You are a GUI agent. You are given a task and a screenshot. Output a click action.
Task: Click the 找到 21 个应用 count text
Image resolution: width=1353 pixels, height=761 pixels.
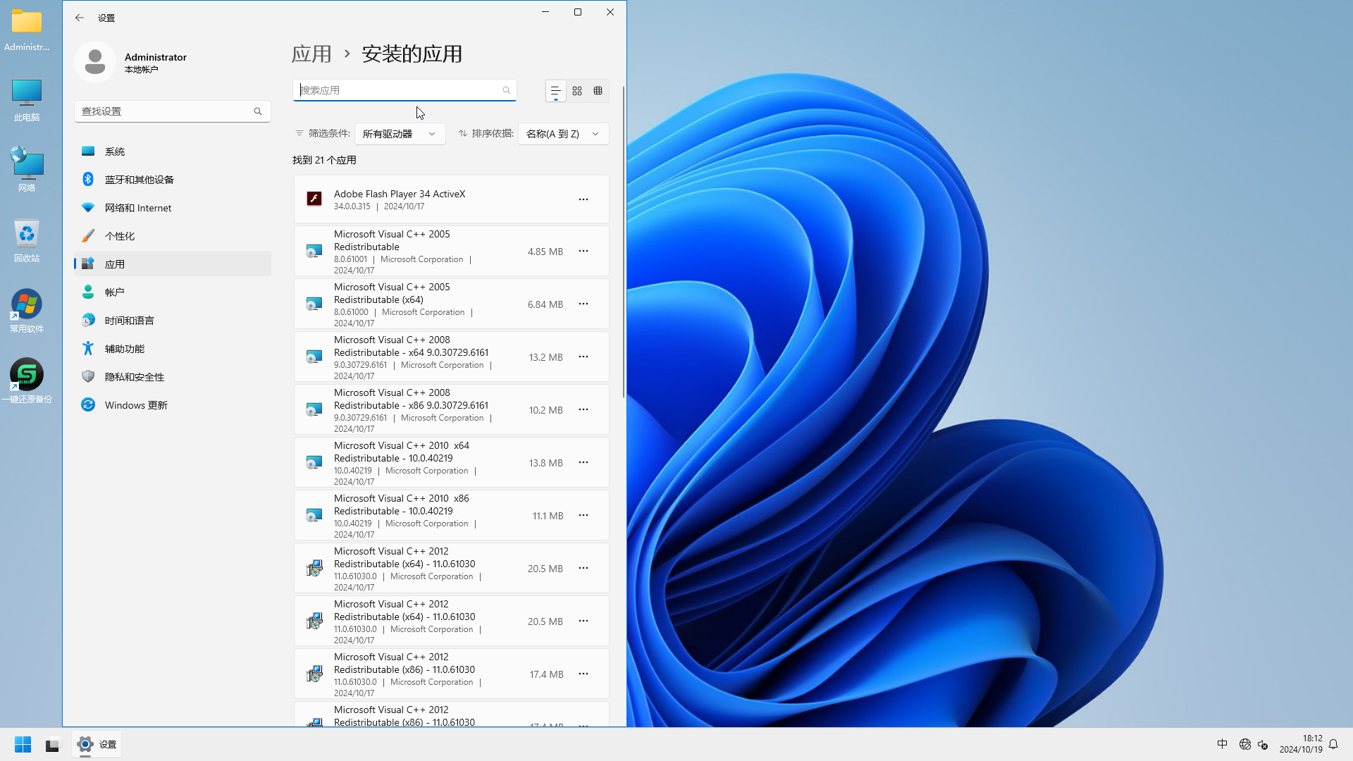(x=324, y=160)
